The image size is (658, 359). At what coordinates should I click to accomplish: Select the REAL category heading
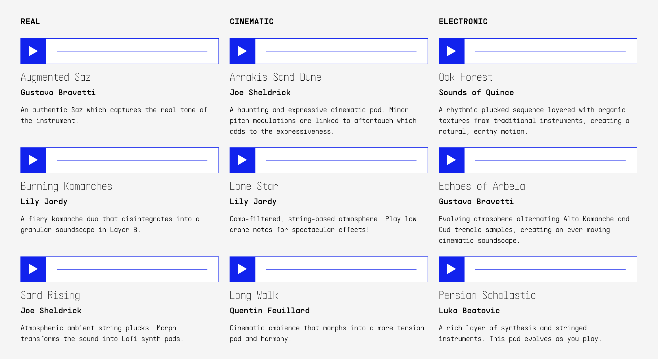pos(30,22)
